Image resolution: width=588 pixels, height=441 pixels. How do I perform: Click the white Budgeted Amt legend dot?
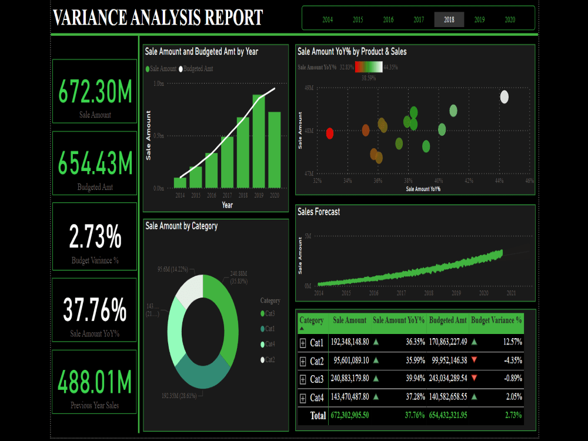tap(181, 68)
